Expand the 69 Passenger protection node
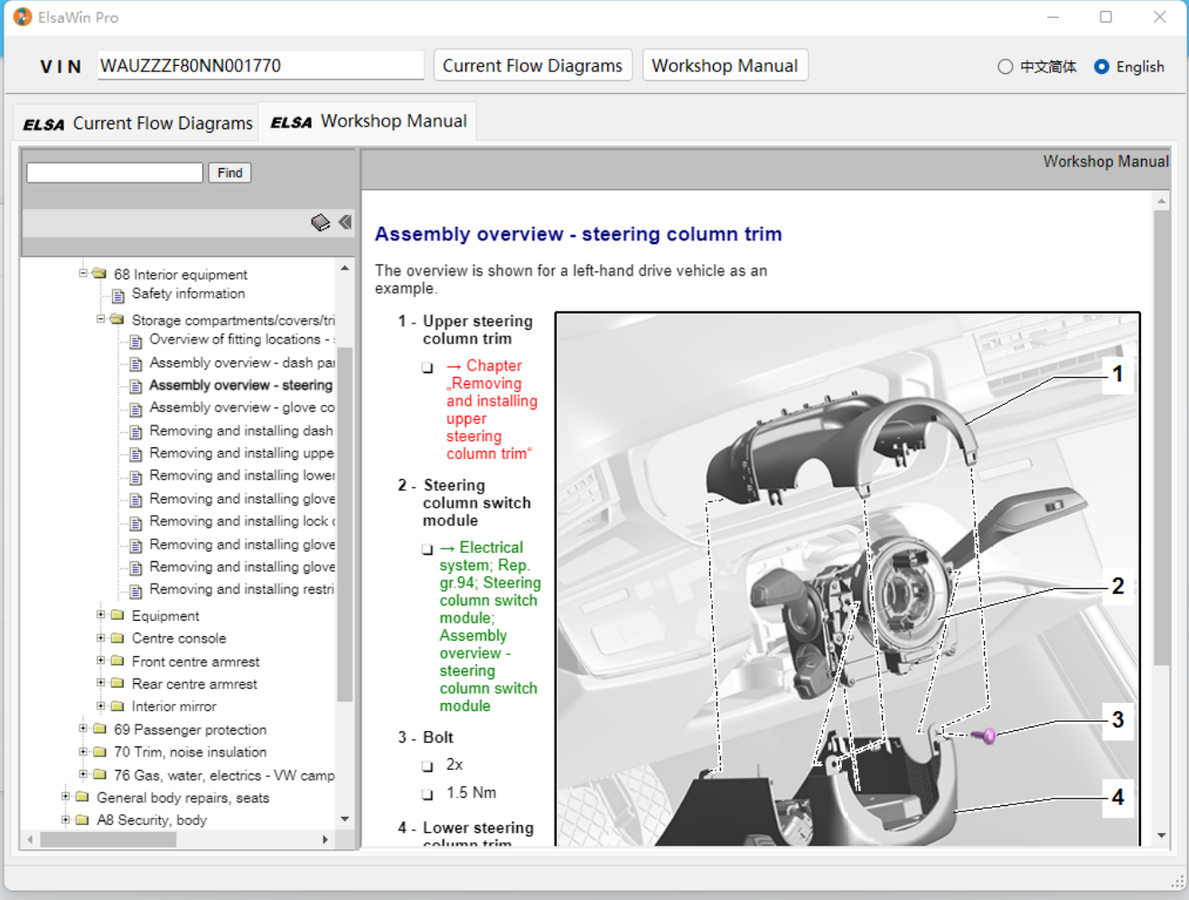The width and height of the screenshot is (1189, 900). click(83, 728)
